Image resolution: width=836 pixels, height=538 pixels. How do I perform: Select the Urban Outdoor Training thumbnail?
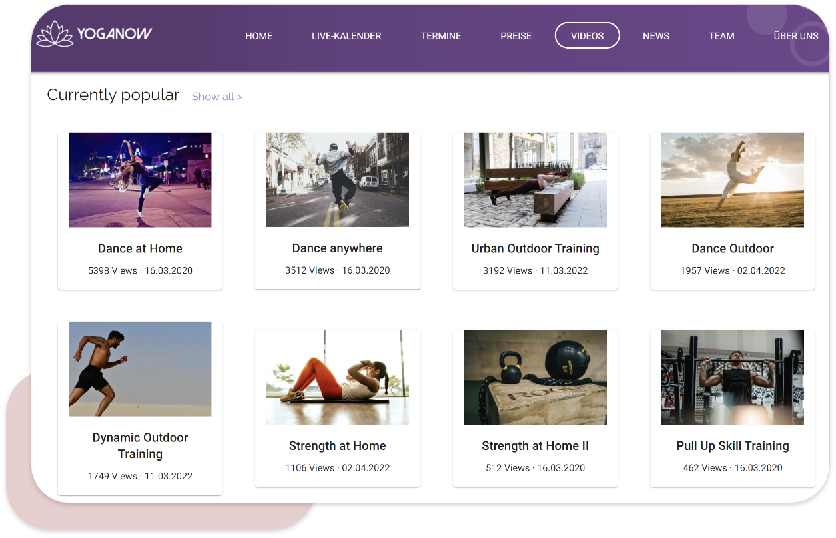click(535, 180)
